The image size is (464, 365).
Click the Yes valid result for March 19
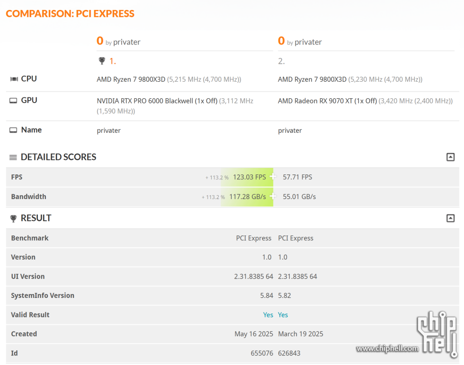tap(283, 315)
